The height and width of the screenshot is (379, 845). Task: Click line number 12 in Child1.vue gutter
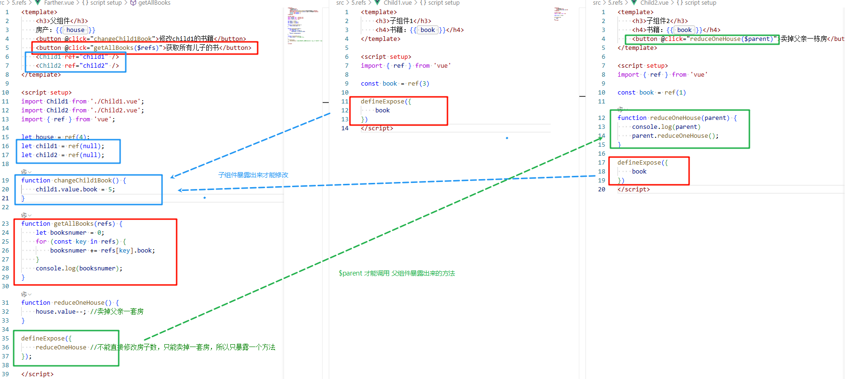point(345,111)
